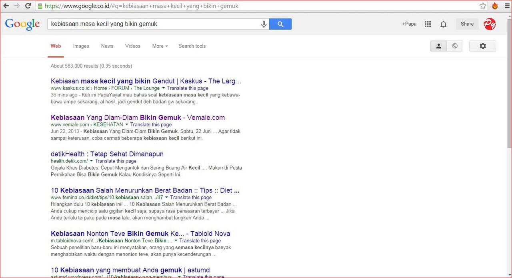Translate the Vemale result page
Screen dimensions: 512x278
pyautogui.click(x=151, y=125)
